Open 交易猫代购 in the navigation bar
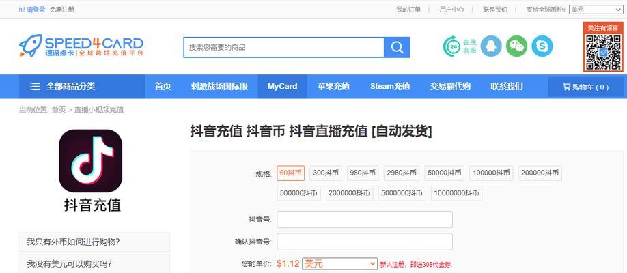 (x=450, y=87)
